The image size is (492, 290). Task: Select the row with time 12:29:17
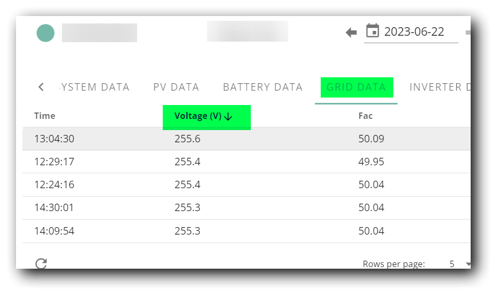[x=247, y=162]
